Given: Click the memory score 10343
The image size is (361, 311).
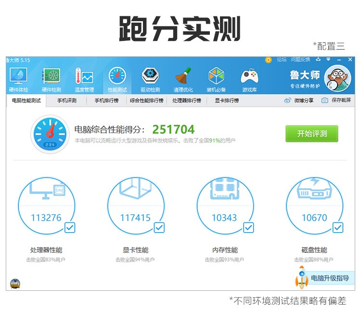Looking at the screenshot, I should click(224, 218).
